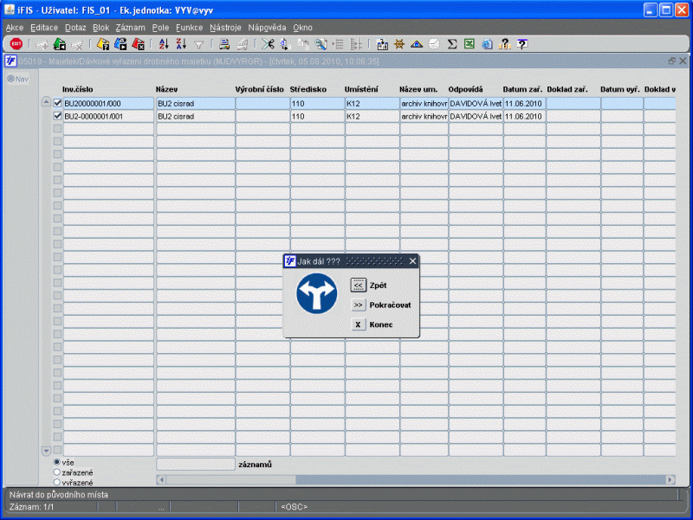The image size is (693, 520).
Task: Click the print icon in toolbar
Action: (224, 44)
